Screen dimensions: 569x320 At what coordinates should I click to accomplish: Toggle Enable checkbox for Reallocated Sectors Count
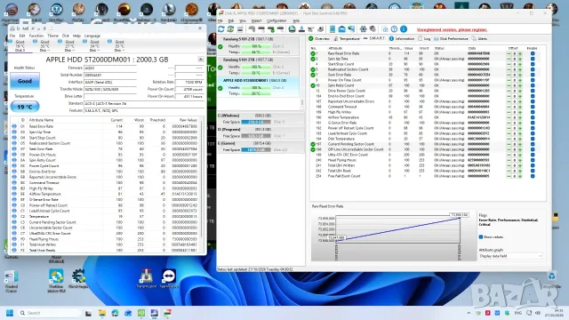(x=533, y=69)
